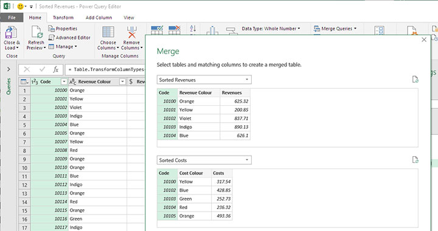This screenshot has height=231, width=438.
Task: Expand the Sorted Revenues table dropdown
Action: tap(246, 80)
